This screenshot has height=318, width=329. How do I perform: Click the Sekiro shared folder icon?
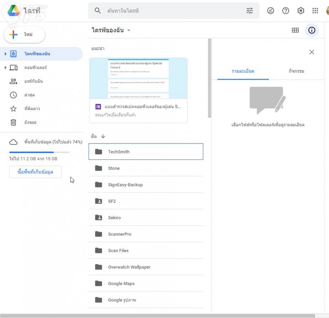click(99, 218)
